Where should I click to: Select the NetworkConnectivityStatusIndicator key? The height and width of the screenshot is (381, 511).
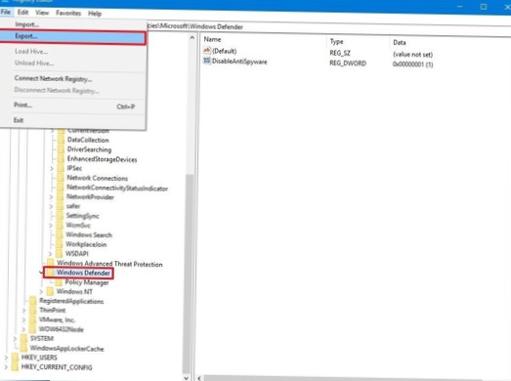(117, 188)
